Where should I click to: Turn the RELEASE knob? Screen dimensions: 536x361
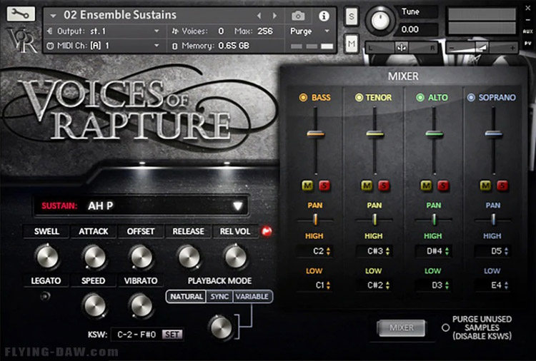click(x=189, y=257)
